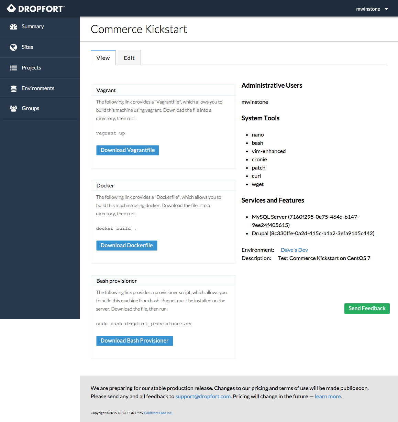
Task: Click the Download Bash Provisioner button
Action: [x=134, y=341]
